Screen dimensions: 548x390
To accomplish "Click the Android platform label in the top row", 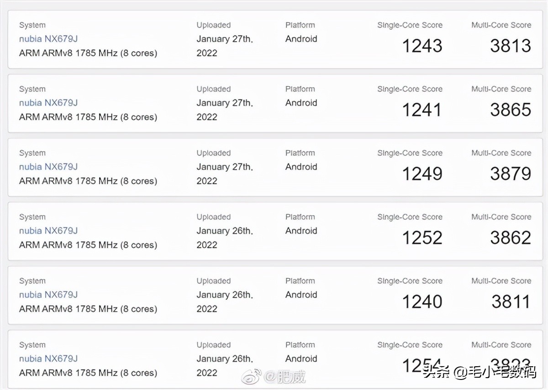I will [x=301, y=39].
